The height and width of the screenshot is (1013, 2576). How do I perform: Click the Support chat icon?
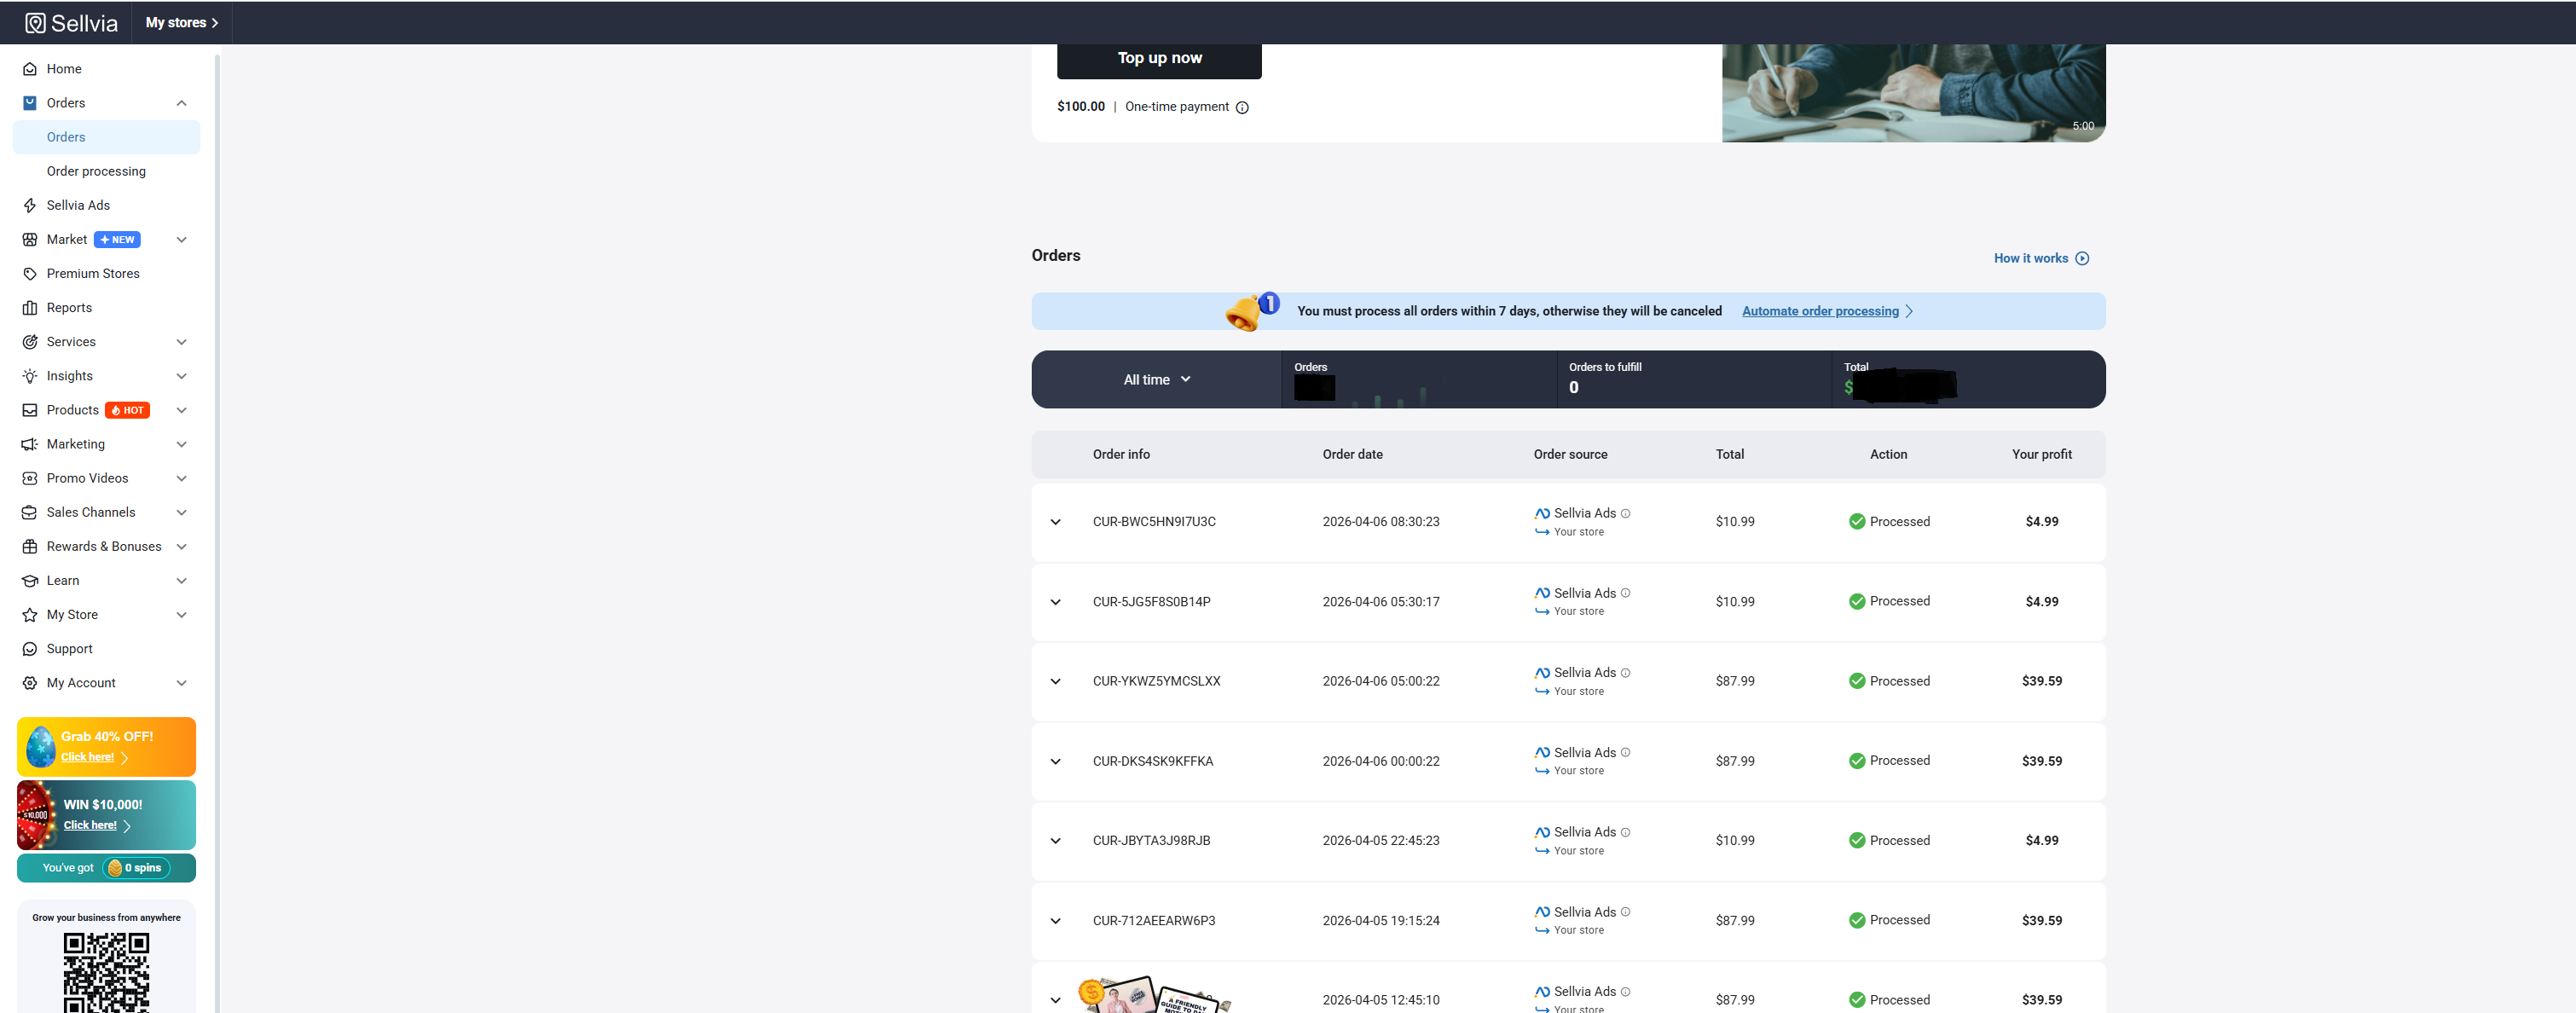[x=30, y=649]
